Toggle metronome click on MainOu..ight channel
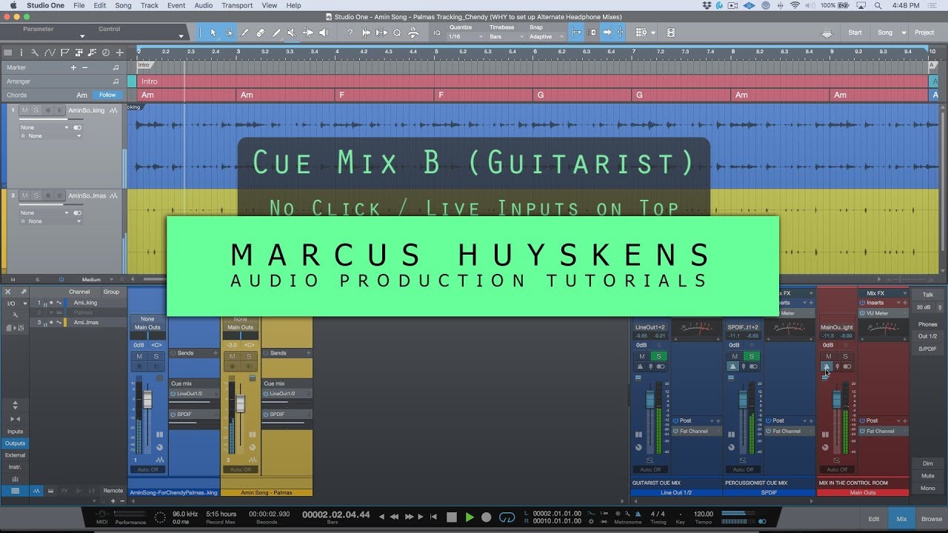This screenshot has width=948, height=533. point(826,367)
